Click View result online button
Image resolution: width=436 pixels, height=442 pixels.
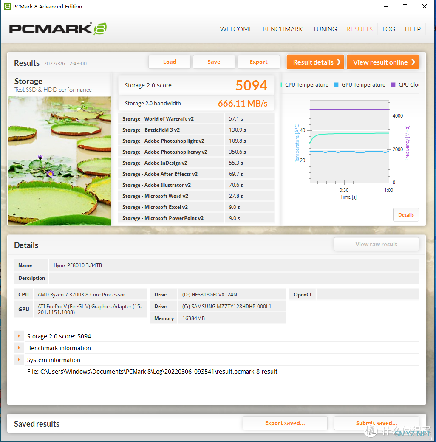click(x=382, y=62)
